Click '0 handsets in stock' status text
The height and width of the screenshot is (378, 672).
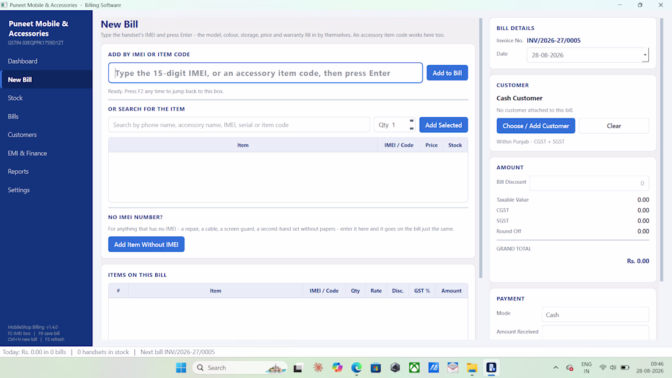click(x=103, y=352)
